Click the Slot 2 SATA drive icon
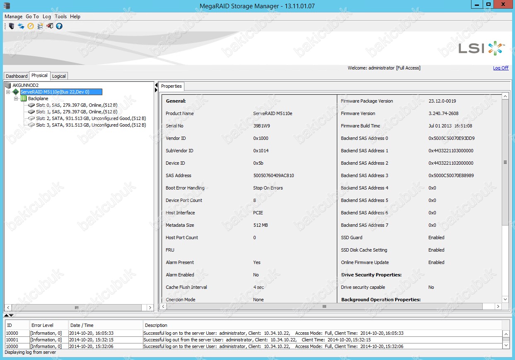This screenshot has width=515, height=360. (x=31, y=118)
